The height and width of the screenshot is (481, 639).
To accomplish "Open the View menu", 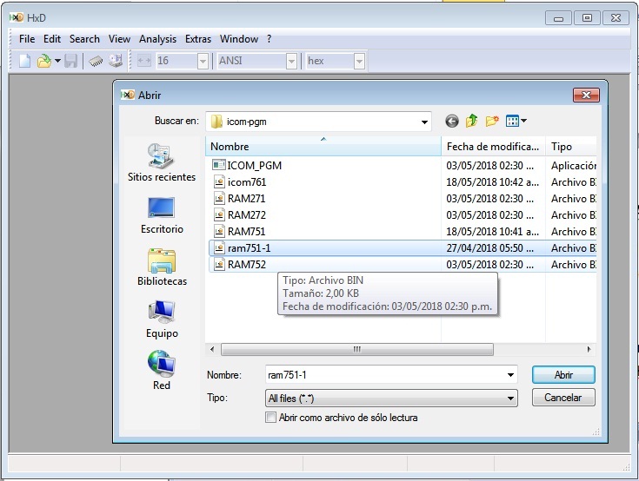I will coord(119,39).
